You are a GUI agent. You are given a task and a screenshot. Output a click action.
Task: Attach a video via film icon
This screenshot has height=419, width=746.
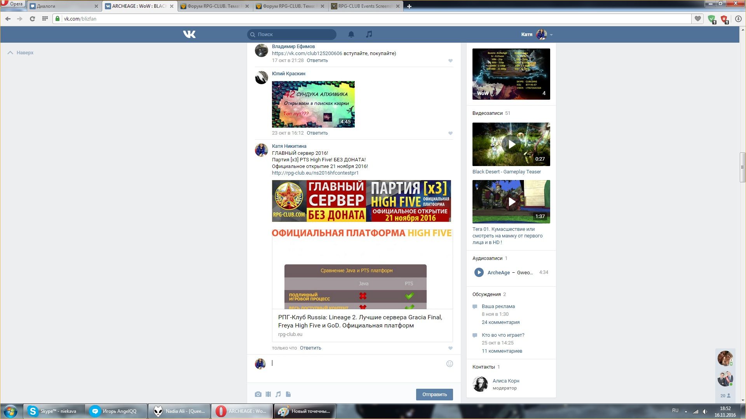[x=268, y=394]
